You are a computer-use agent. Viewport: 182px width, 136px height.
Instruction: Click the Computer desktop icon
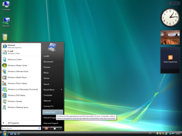point(6,6)
